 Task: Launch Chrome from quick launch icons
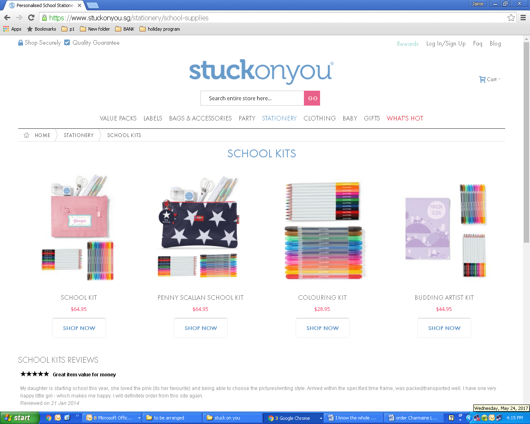48,418
